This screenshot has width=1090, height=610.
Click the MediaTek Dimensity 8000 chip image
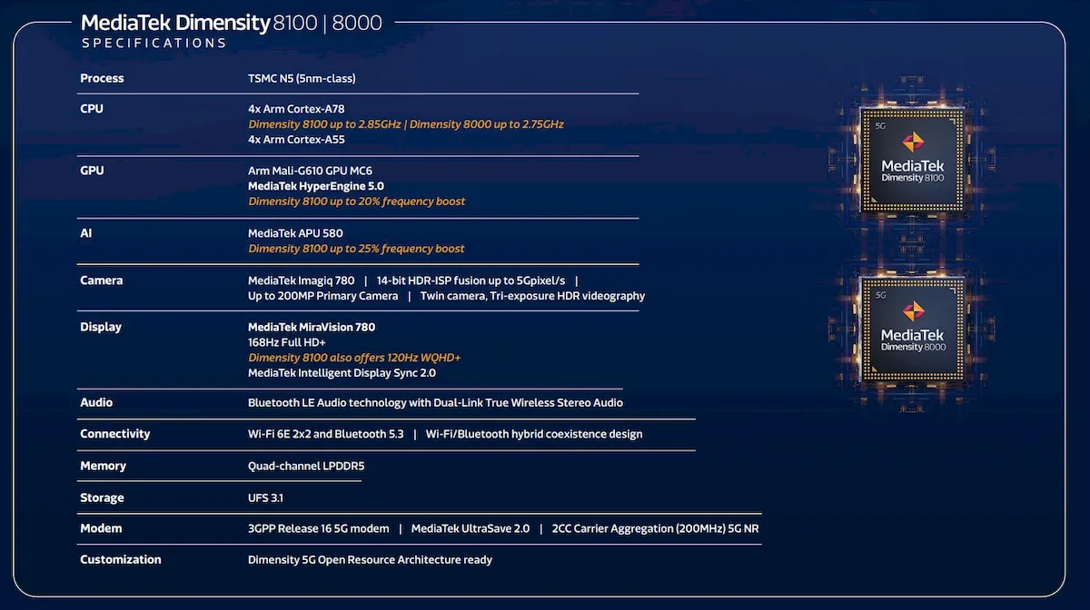[914, 329]
